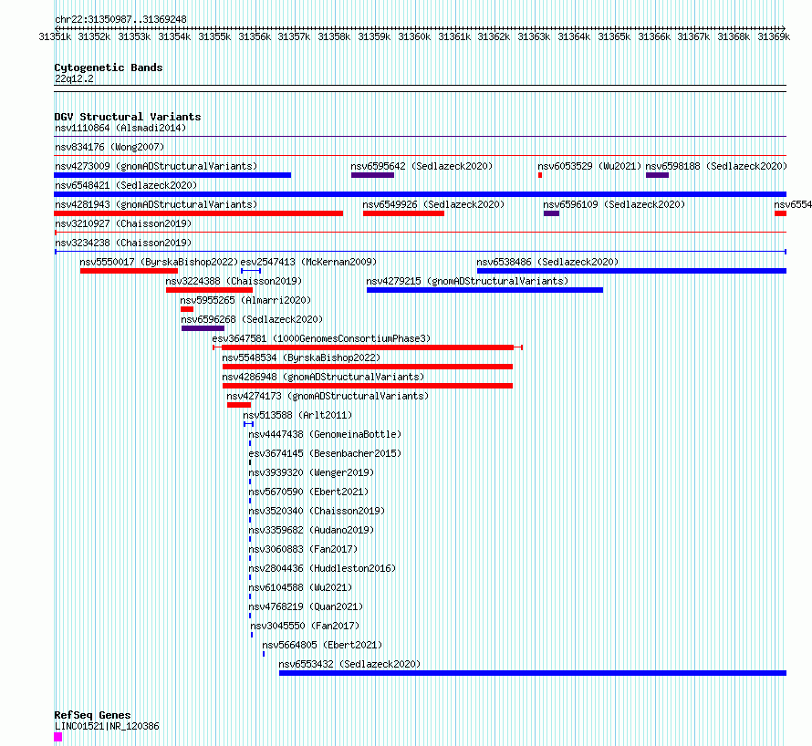Click the LINC01521|NR_120386 gene label
Image resolution: width=812 pixels, height=746 pixels.
107,726
